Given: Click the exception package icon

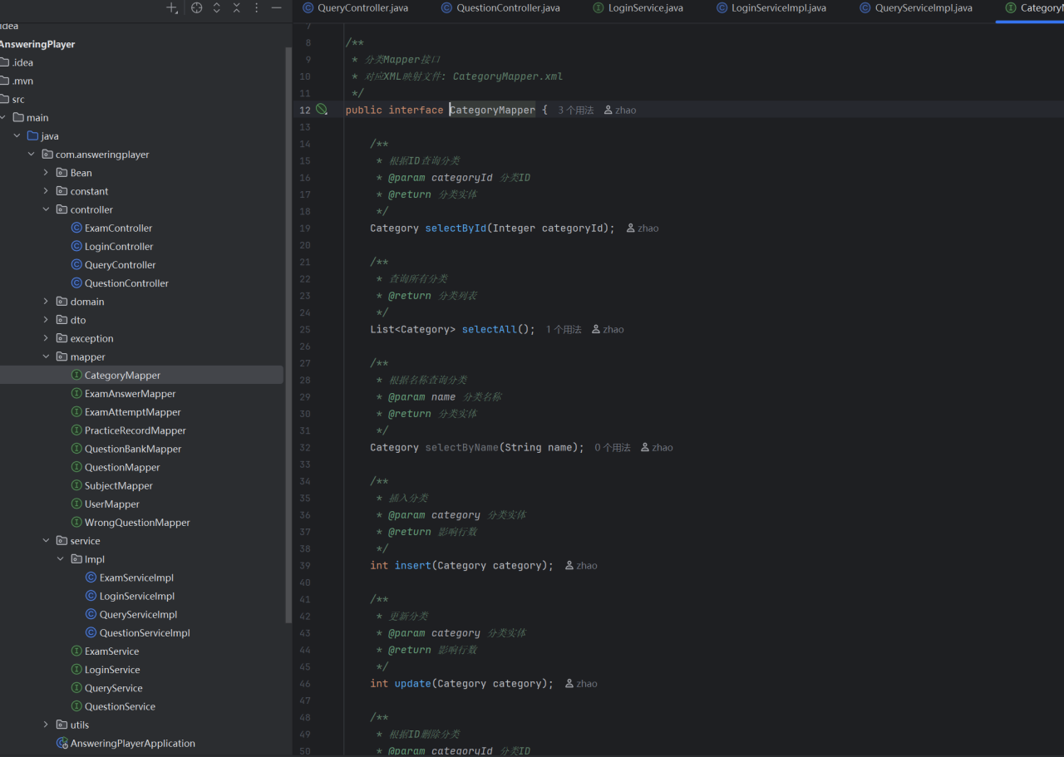Looking at the screenshot, I should (62, 338).
